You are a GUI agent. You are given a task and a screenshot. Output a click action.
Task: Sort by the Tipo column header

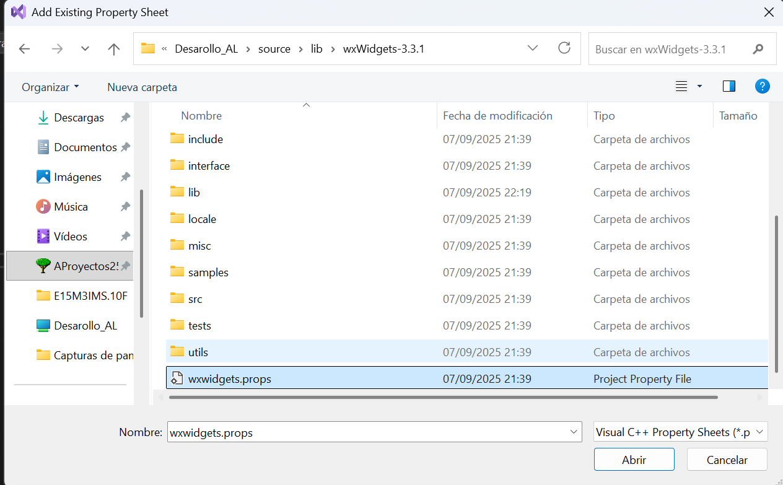604,116
